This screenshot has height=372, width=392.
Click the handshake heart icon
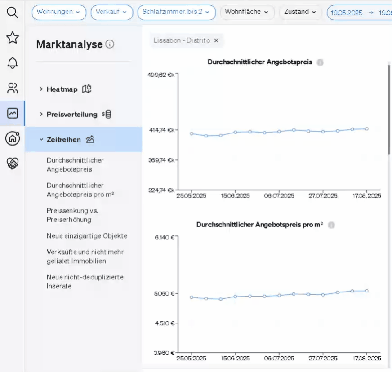(13, 164)
